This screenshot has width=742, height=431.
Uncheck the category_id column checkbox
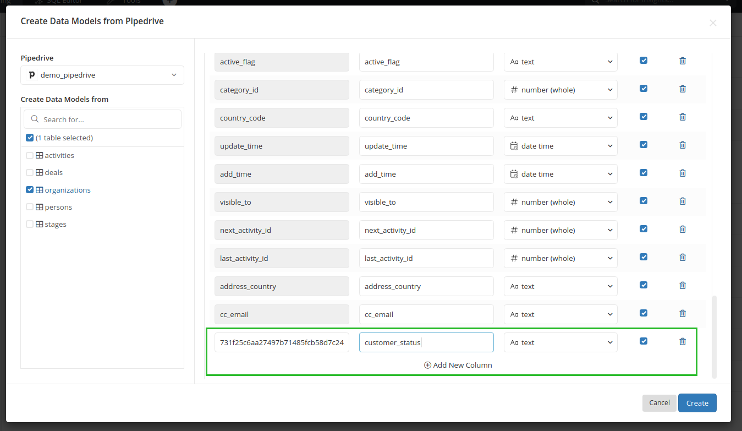point(644,89)
